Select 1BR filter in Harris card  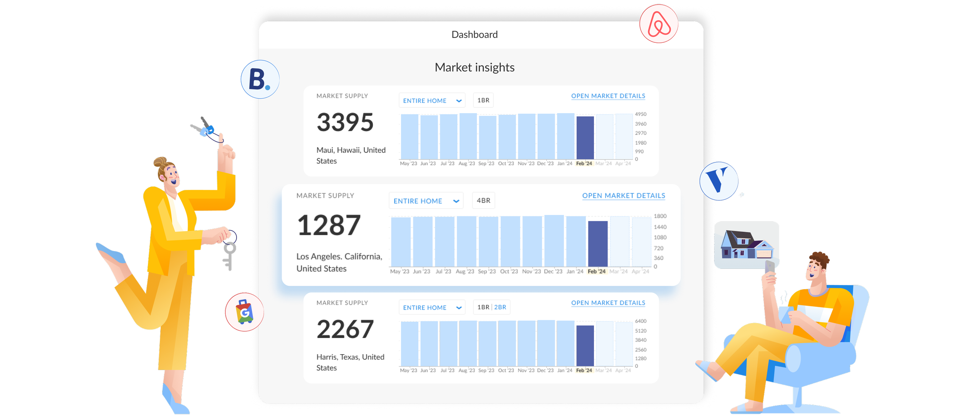pyautogui.click(x=483, y=307)
